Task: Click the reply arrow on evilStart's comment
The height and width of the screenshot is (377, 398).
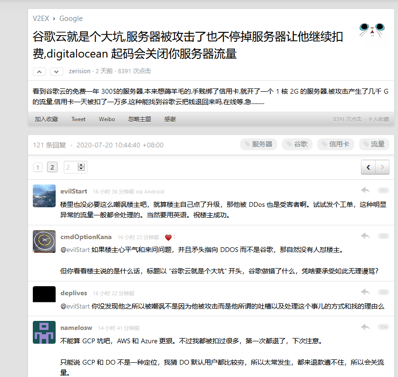Action: tap(365, 190)
